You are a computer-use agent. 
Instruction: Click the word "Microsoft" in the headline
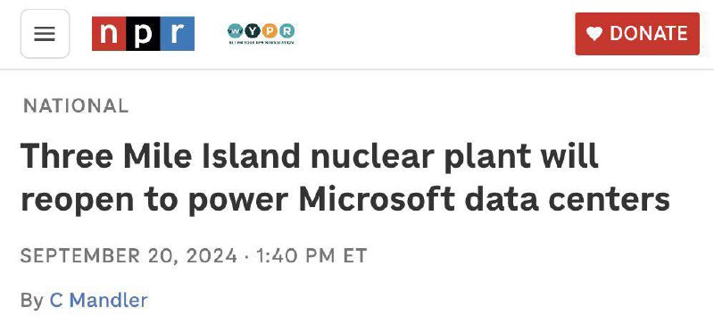pyautogui.click(x=377, y=198)
